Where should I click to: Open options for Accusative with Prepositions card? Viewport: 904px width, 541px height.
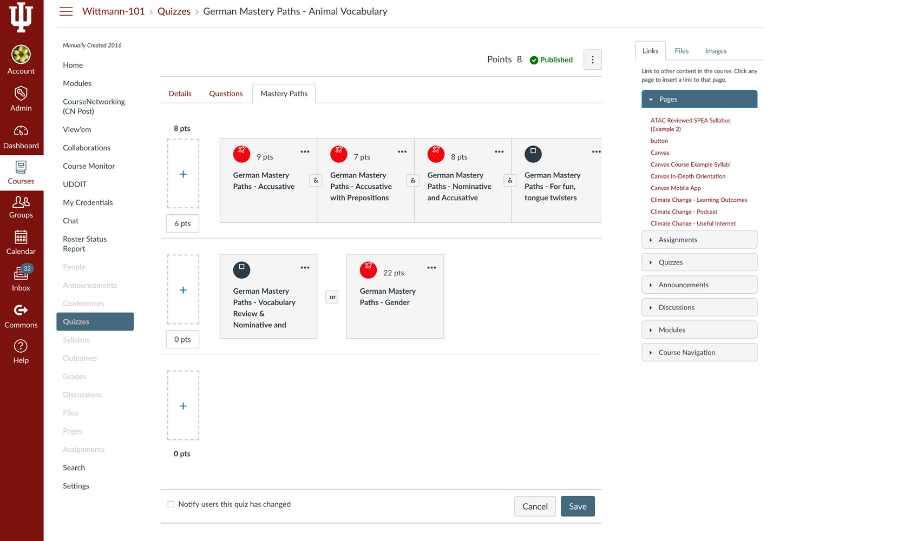coord(402,152)
